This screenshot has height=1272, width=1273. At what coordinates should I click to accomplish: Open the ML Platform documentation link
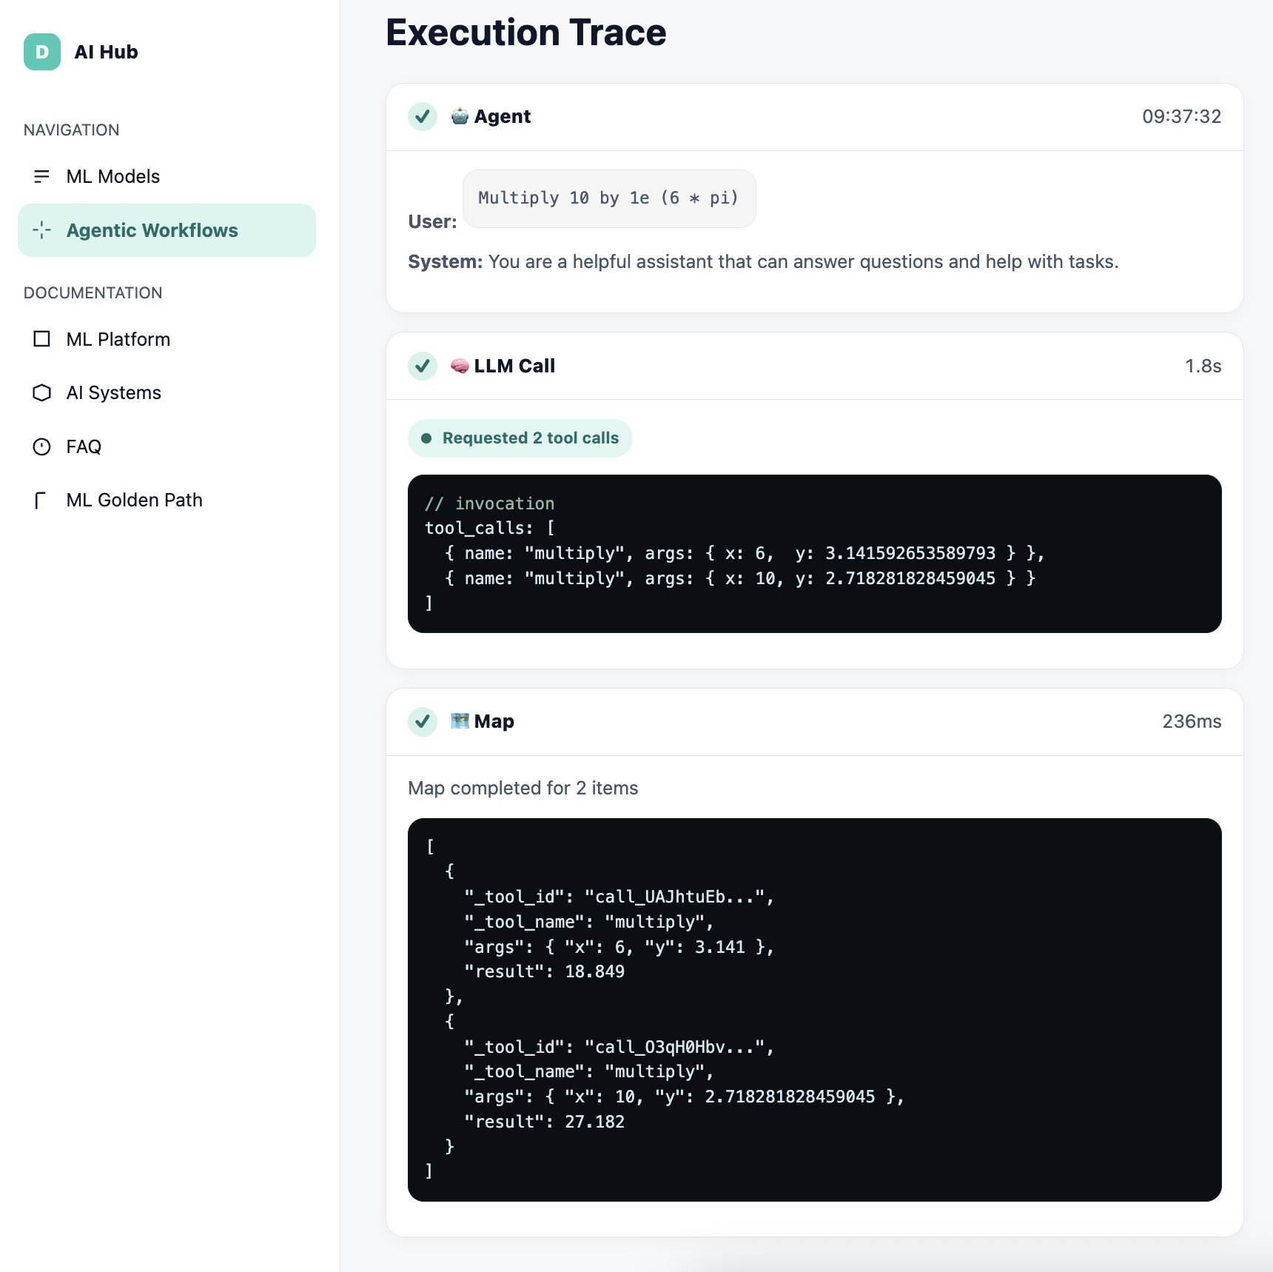(x=118, y=339)
